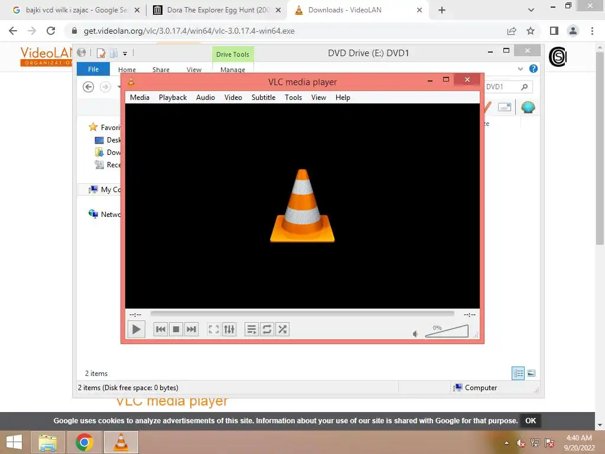The image size is (605, 454).
Task: Select Desktop in Explorer navigation pane
Action: pos(108,140)
